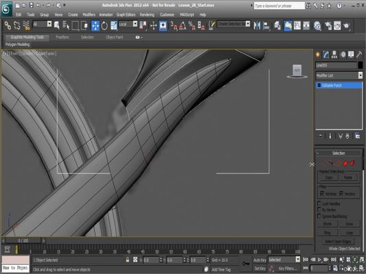Select the Select and Move tool
366x274 pixels.
95,25
